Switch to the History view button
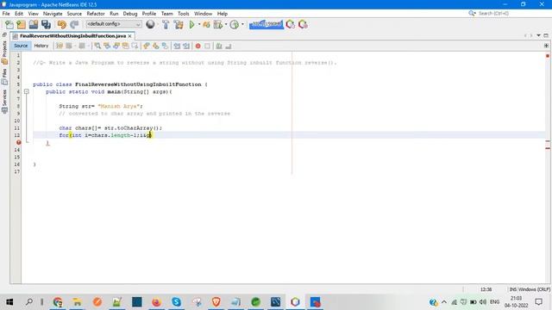Viewport: 552px width, 310px height. pos(41,46)
